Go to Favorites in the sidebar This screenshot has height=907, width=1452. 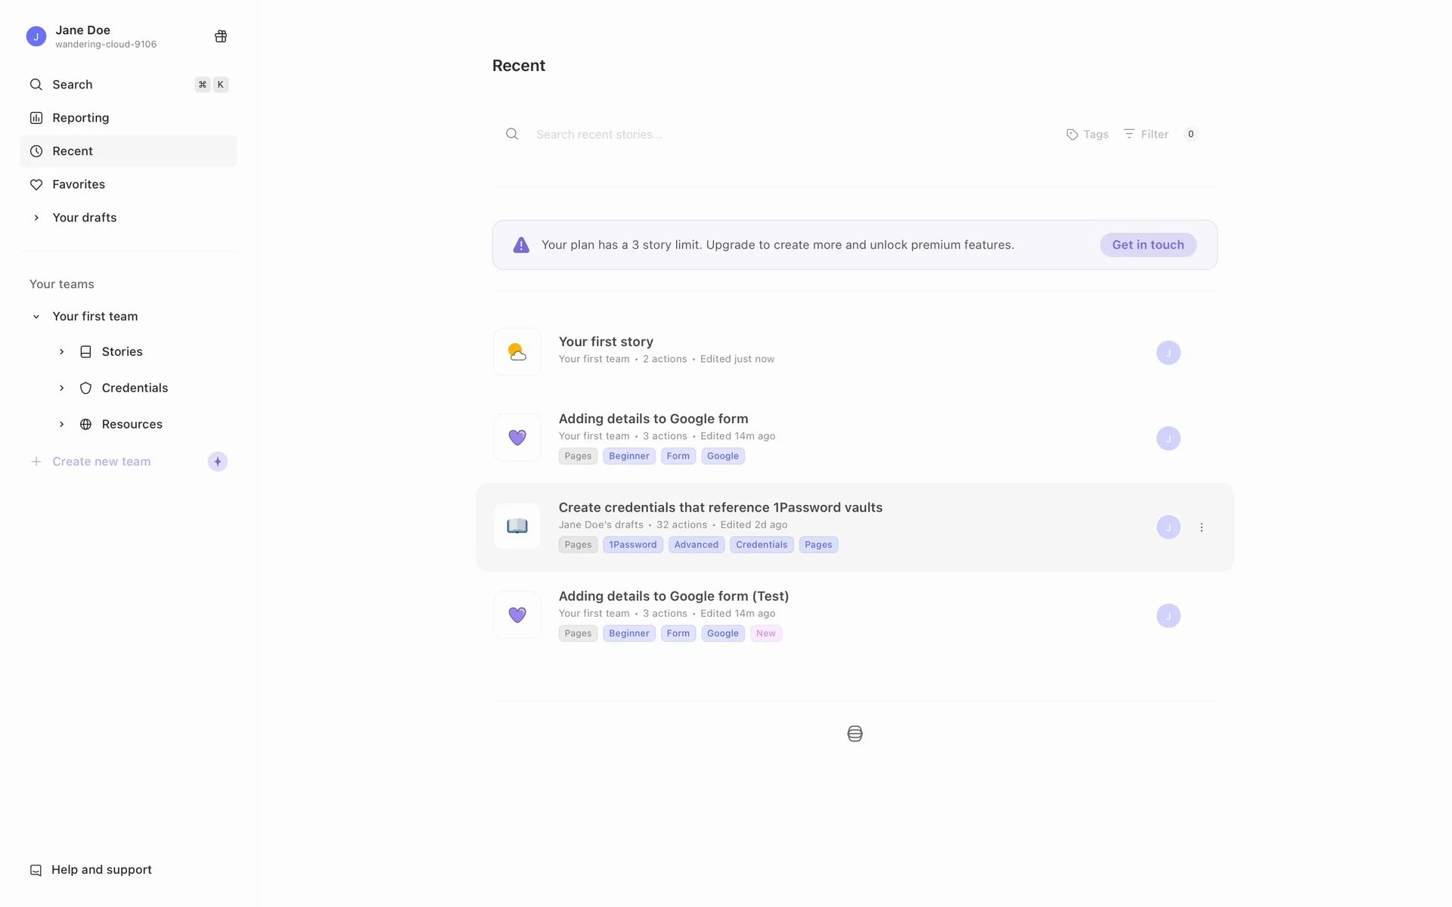pyautogui.click(x=78, y=184)
